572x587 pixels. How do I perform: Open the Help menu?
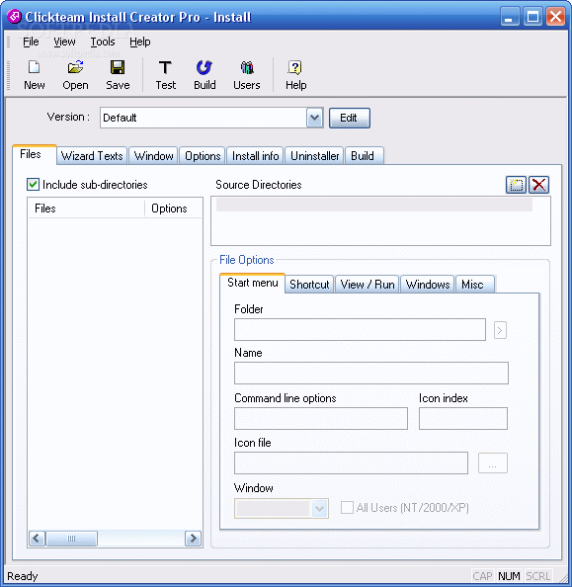point(140,42)
